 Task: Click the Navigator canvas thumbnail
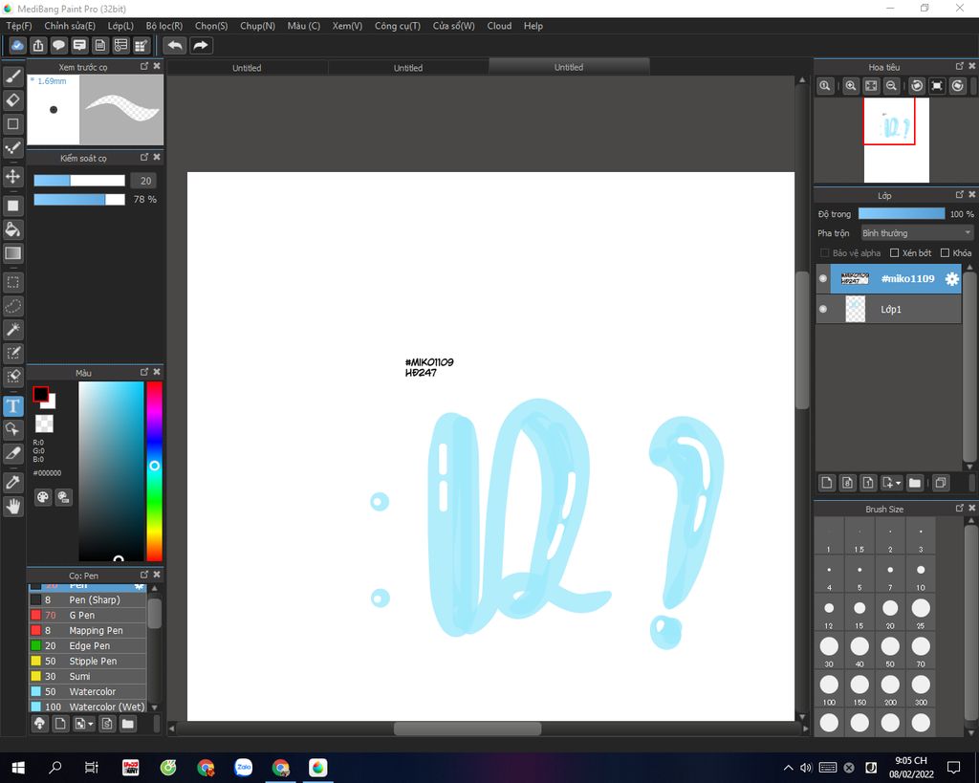[x=897, y=140]
